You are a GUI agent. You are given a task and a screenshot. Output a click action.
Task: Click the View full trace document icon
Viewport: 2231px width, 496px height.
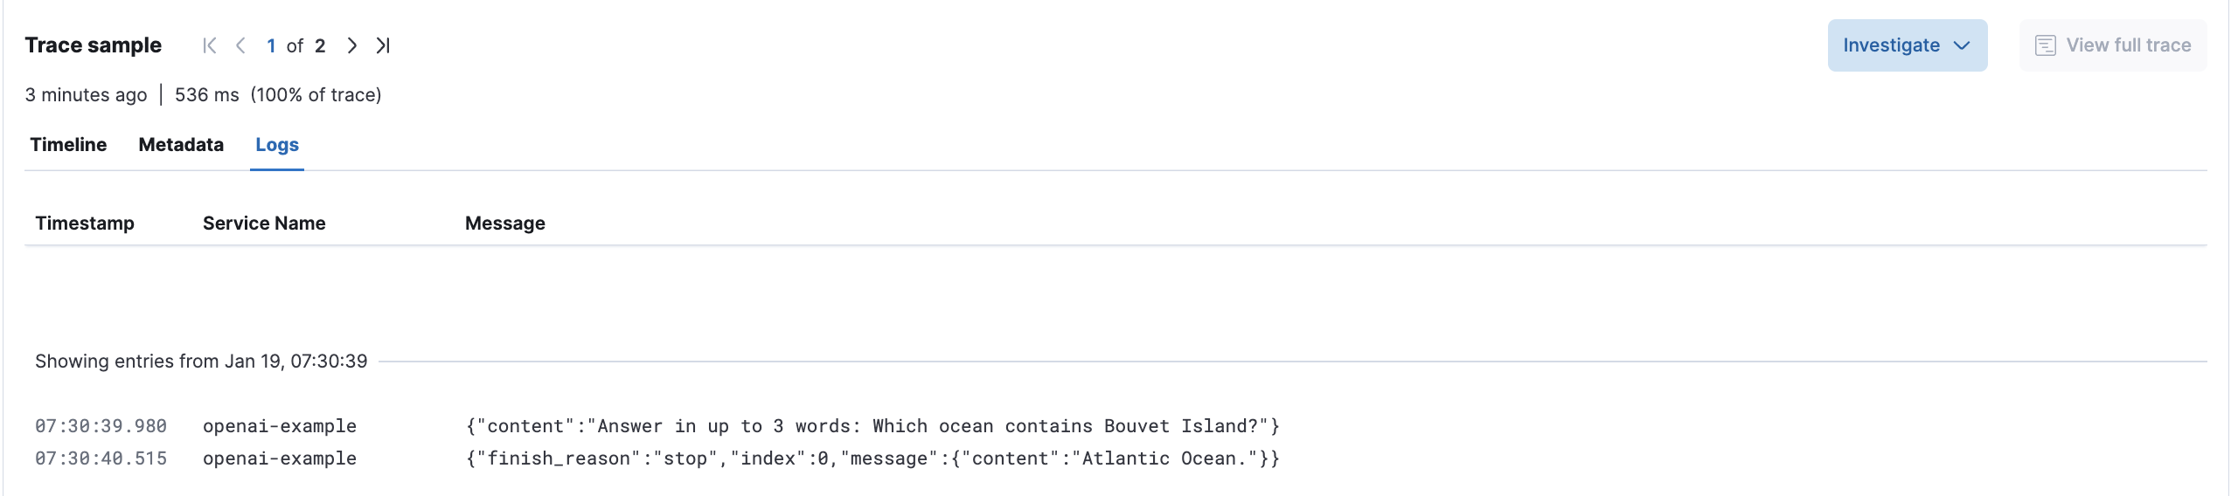click(2045, 45)
